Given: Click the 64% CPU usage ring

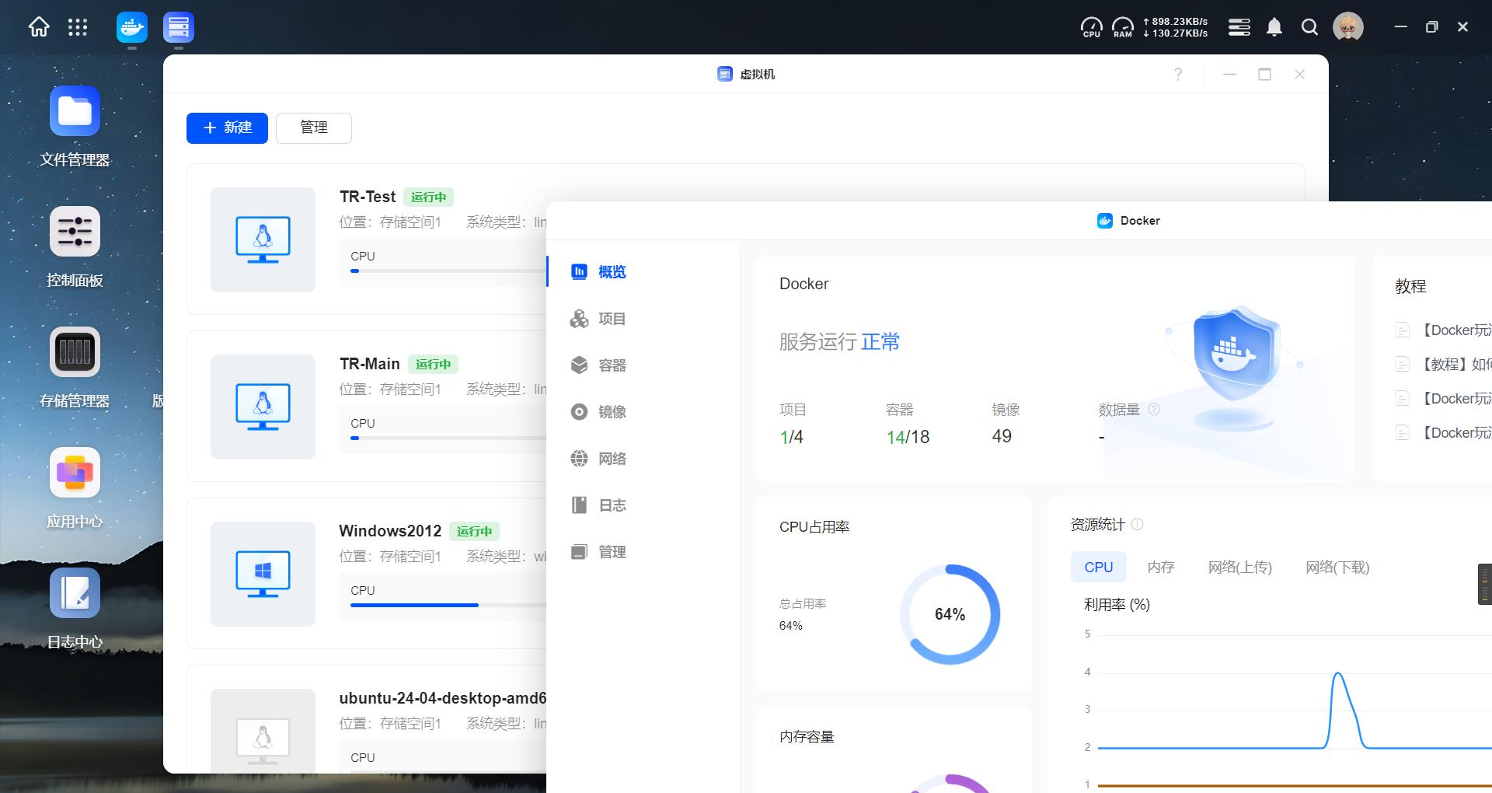Looking at the screenshot, I should click(x=950, y=614).
